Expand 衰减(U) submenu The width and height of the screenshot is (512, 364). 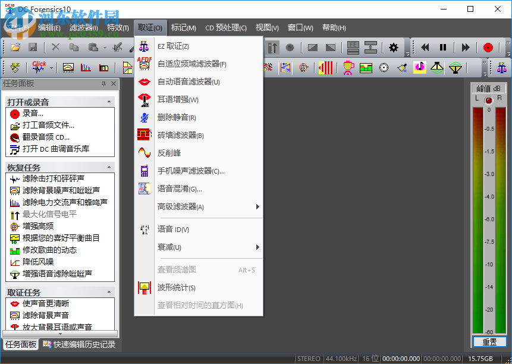pos(199,247)
